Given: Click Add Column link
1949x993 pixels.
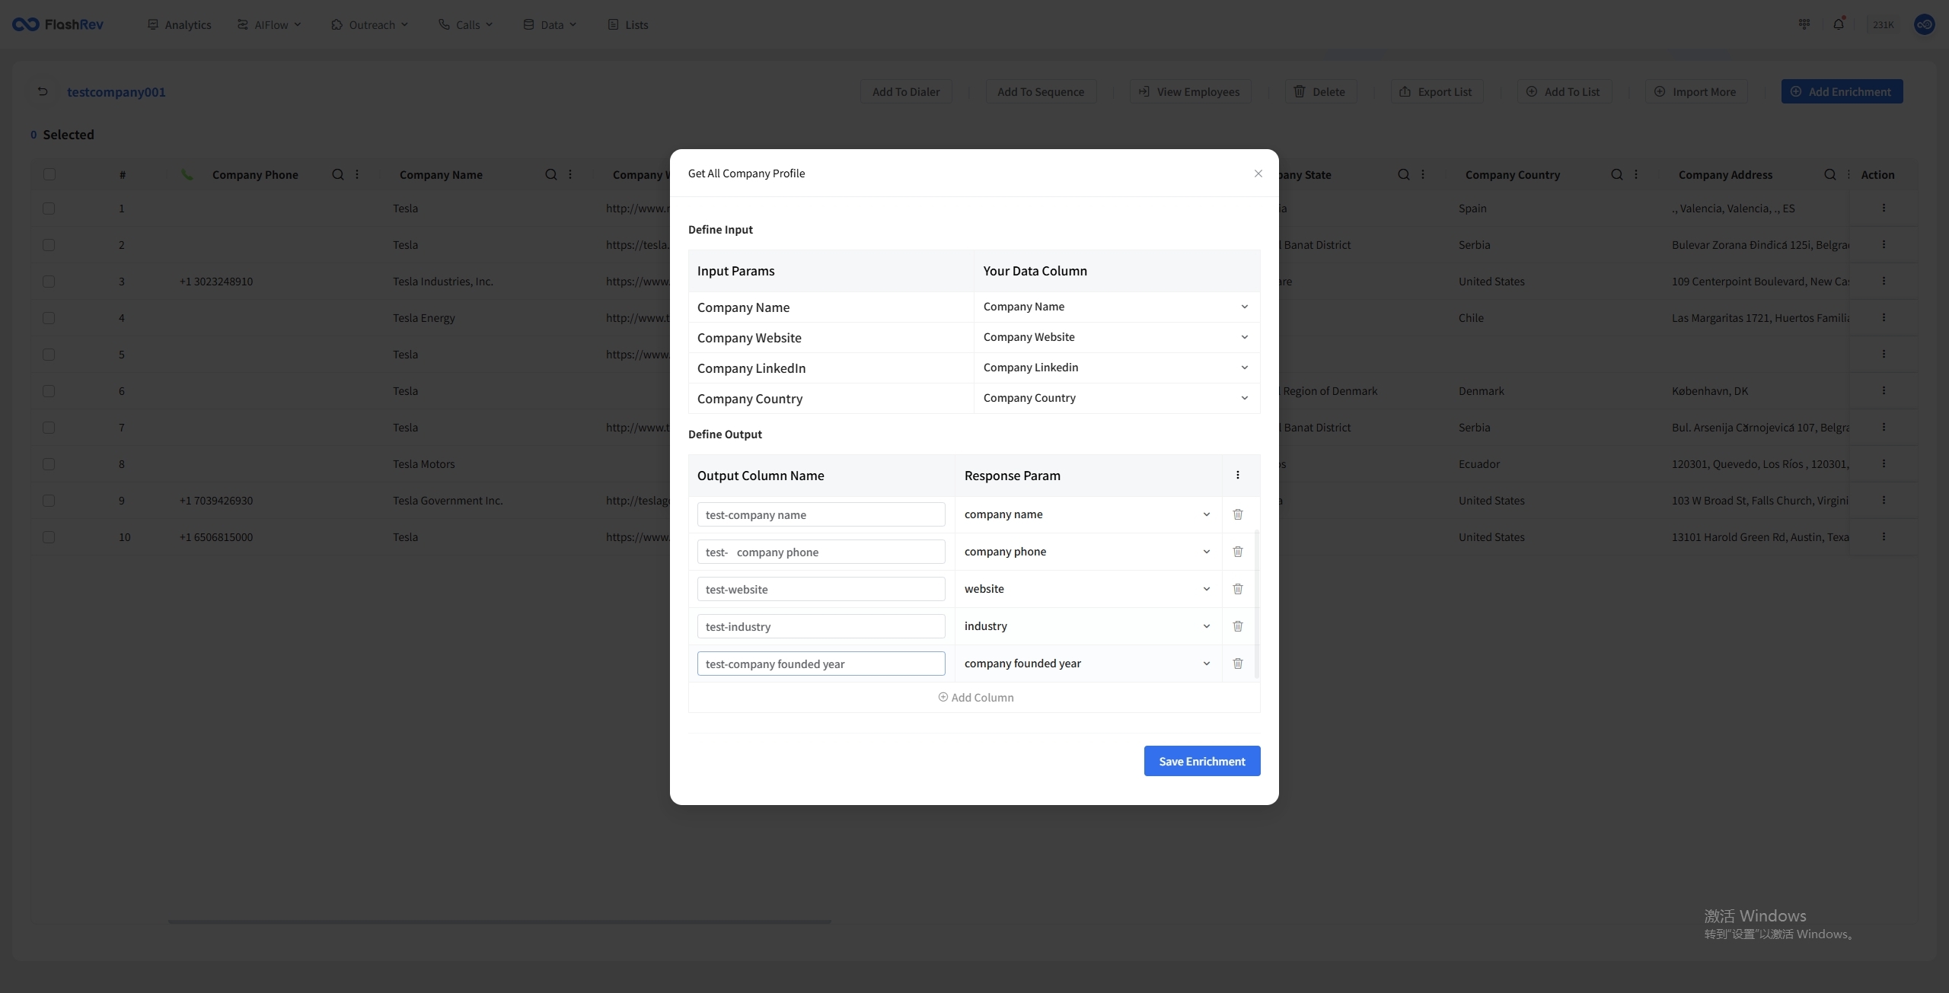Looking at the screenshot, I should click(x=975, y=697).
